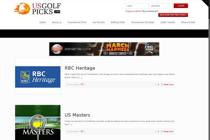Open Read more link for US Masters
Image resolution: width=210 pixels, height=140 pixels.
168,132
